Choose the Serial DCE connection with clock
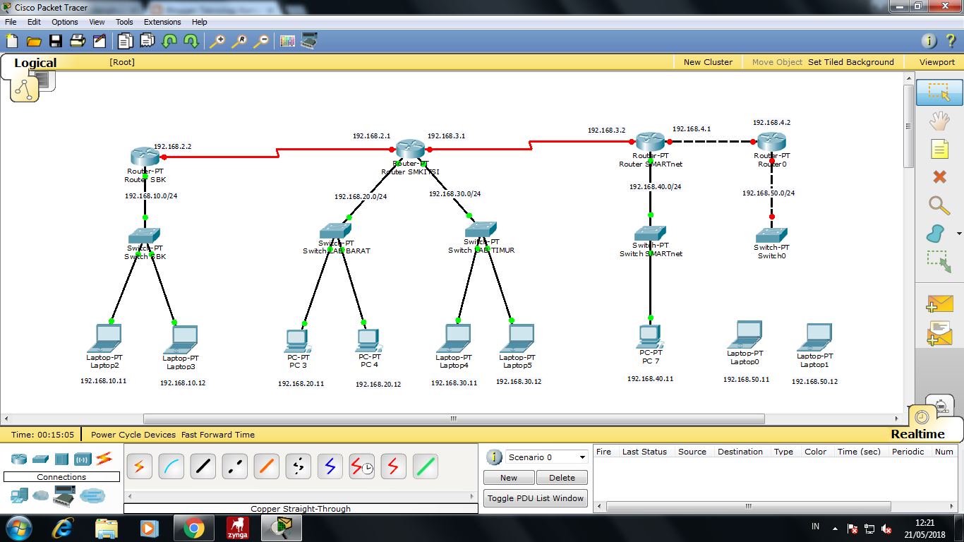Screen dimensions: 964x542 [x=361, y=466]
